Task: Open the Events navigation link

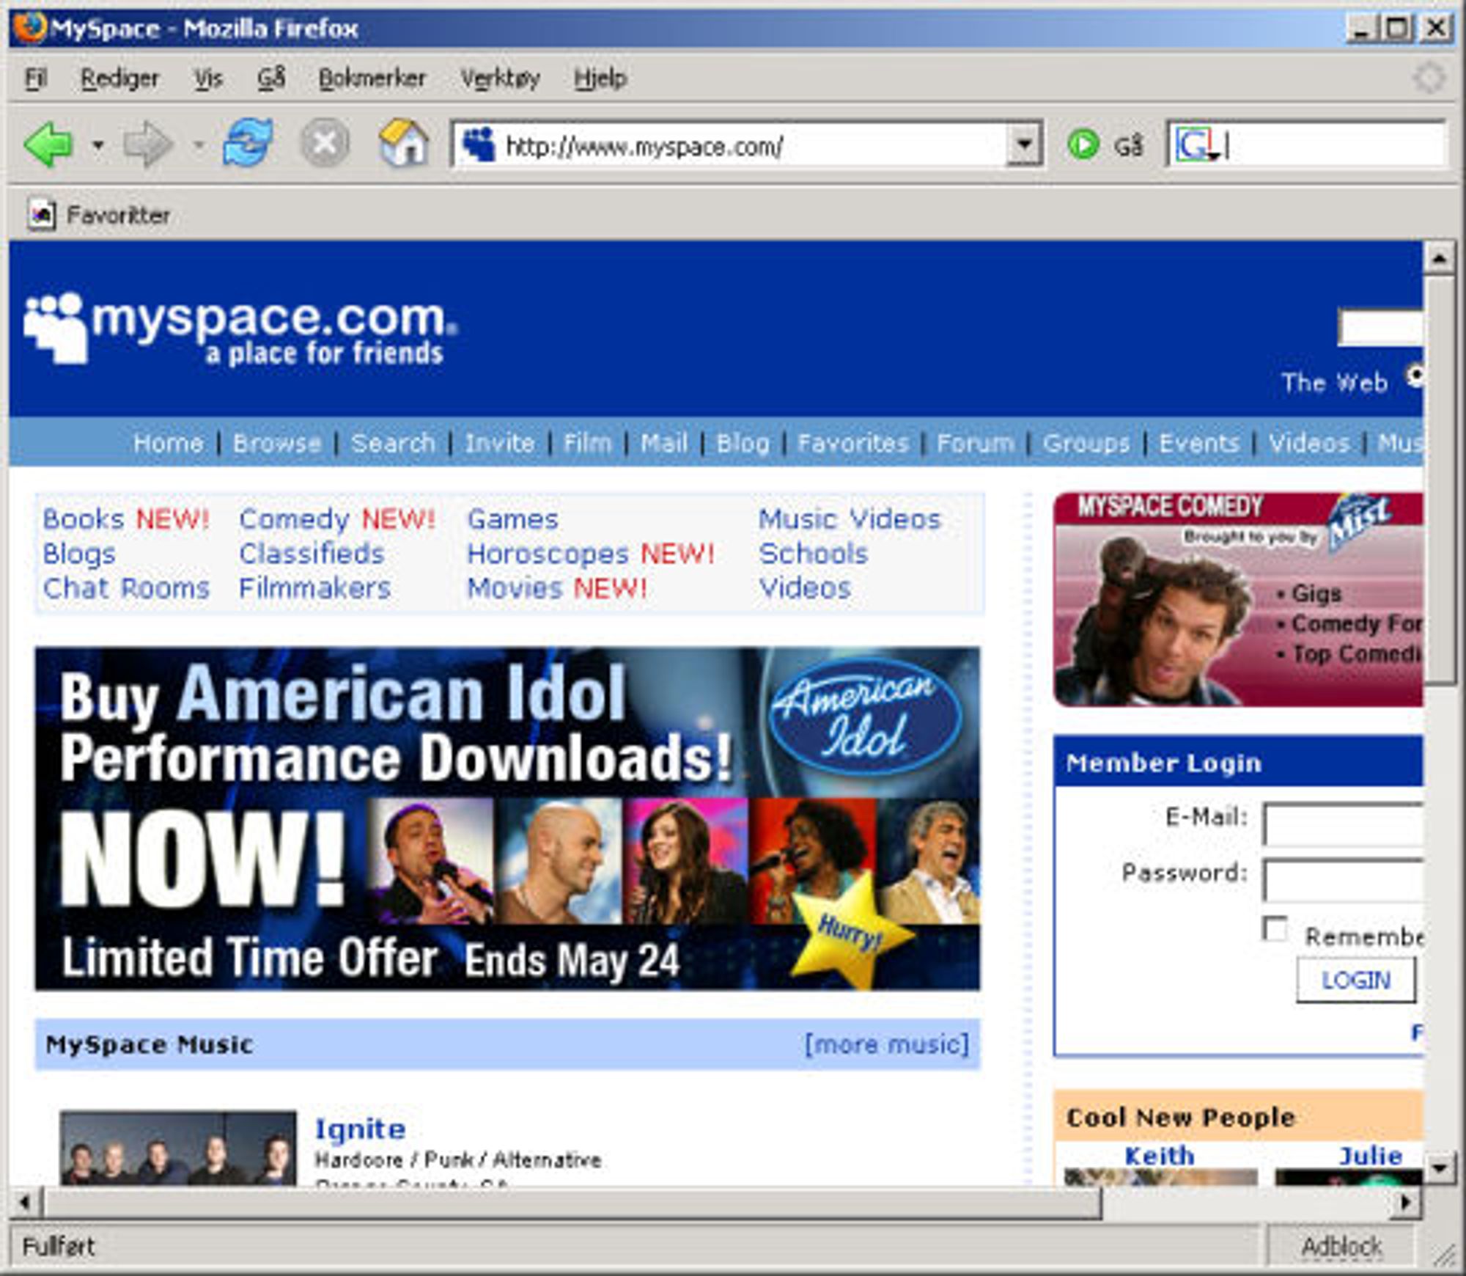Action: click(1199, 443)
